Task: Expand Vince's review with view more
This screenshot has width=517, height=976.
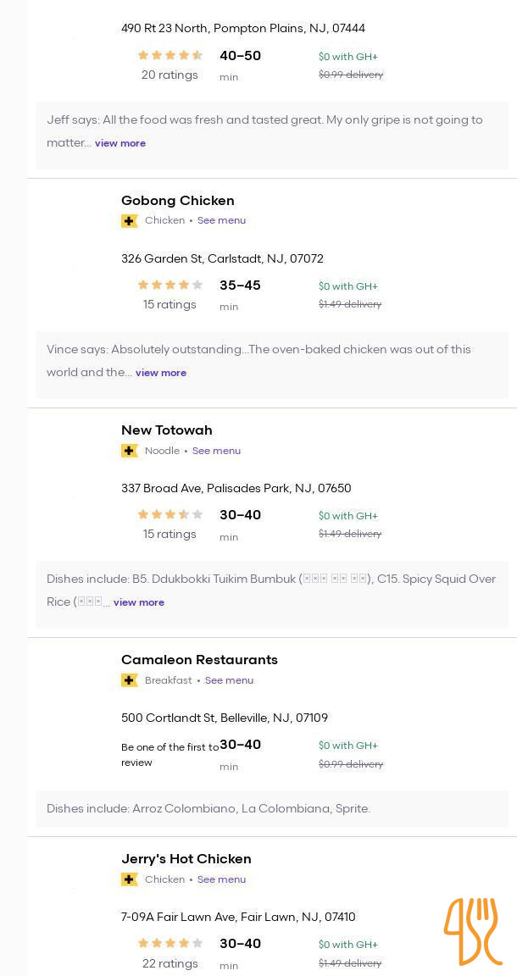Action: point(161,373)
